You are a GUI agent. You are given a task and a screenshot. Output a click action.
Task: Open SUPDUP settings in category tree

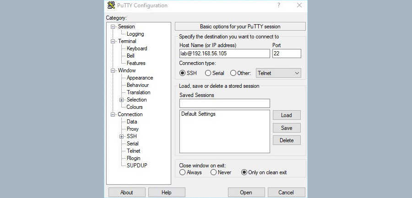pyautogui.click(x=137, y=166)
